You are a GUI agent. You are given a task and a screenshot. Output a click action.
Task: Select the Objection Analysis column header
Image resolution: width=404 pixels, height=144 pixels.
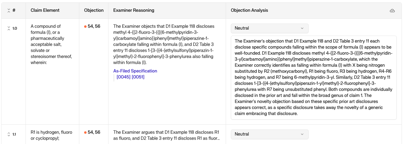(249, 11)
